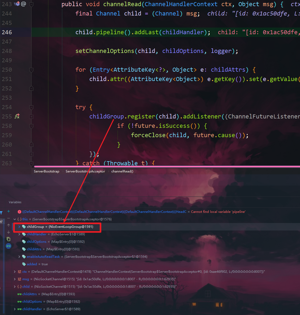Click the childGroup identifier on line 255
This screenshot has height=315, width=300.
click(x=107, y=117)
